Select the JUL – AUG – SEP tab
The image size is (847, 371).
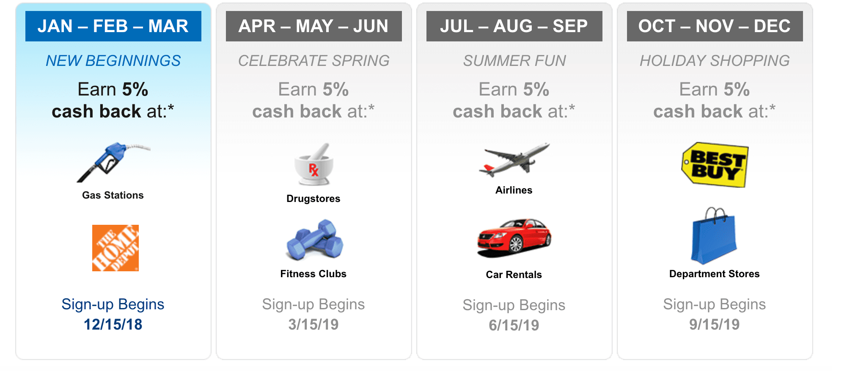(x=514, y=26)
